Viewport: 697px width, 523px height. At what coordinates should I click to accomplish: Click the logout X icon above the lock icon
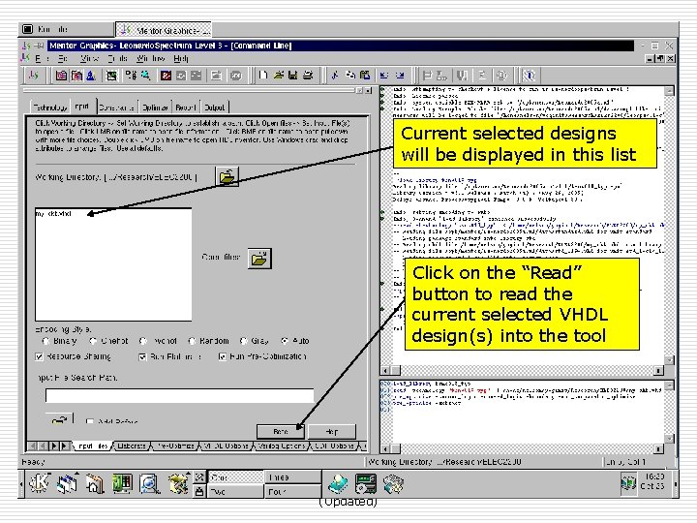[199, 477]
